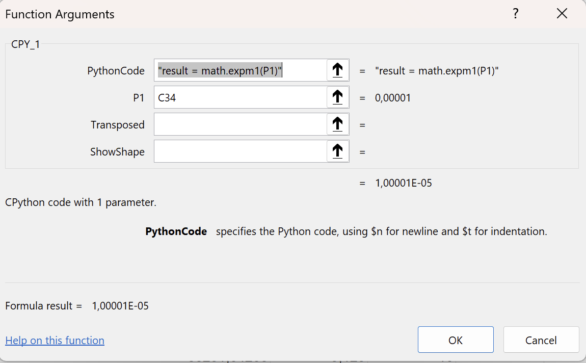
Task: Click the PythonCode field label
Action: tap(116, 71)
